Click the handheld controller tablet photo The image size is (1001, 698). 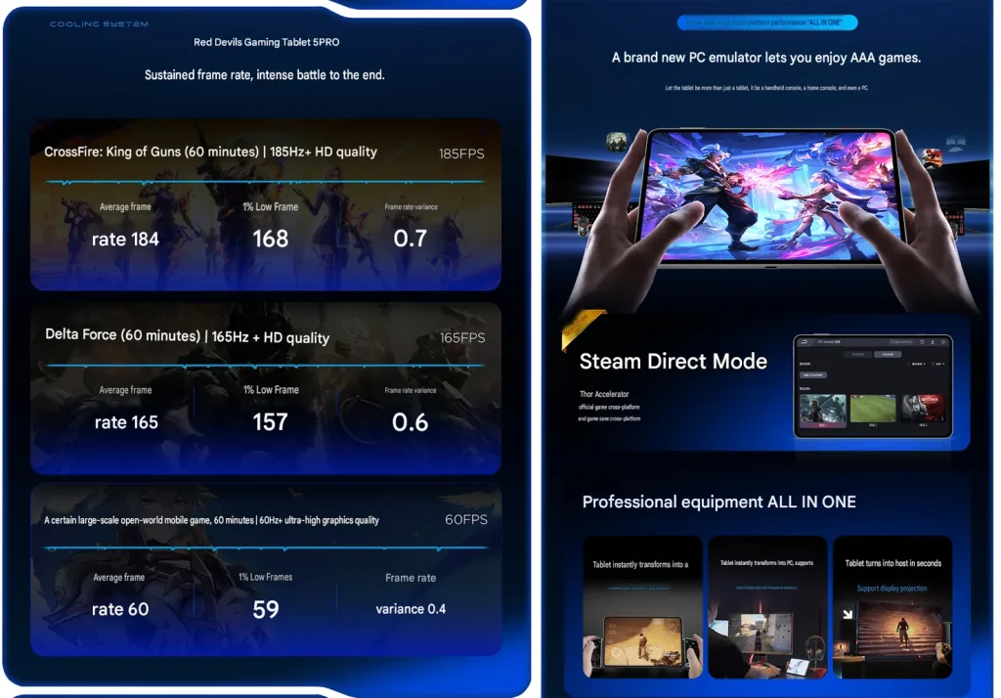(642, 644)
